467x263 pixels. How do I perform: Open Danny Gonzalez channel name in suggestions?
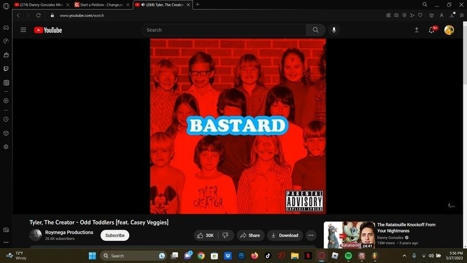[390, 237]
